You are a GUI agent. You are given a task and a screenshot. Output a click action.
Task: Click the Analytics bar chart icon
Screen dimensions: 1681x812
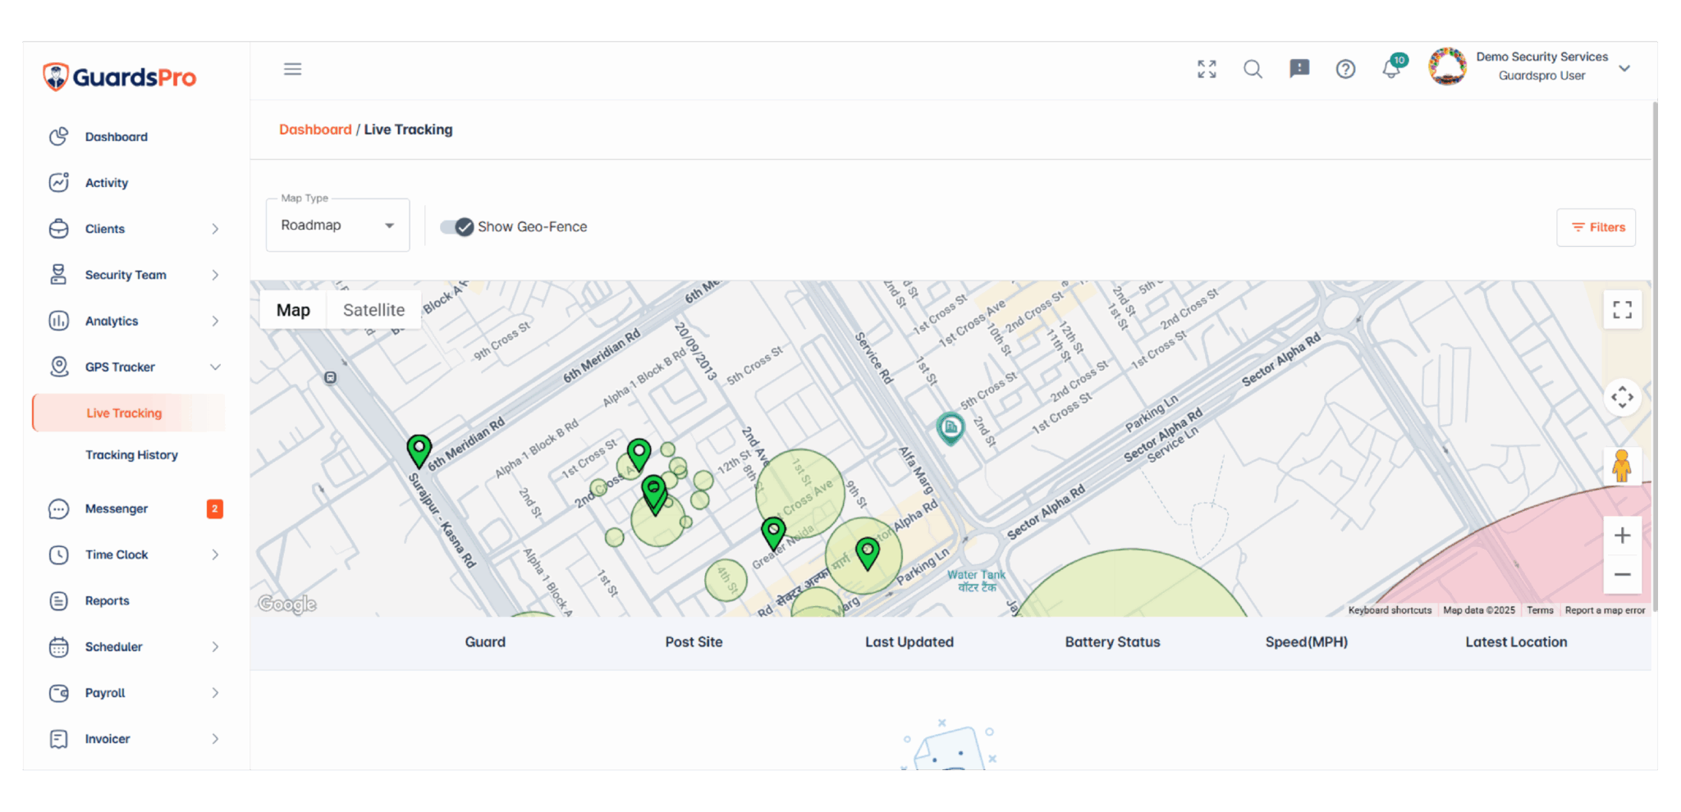point(59,321)
